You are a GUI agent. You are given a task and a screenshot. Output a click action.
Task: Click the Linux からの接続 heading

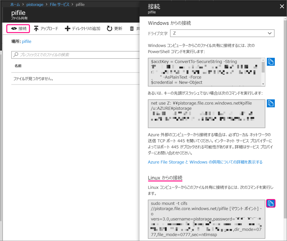coord(165,178)
